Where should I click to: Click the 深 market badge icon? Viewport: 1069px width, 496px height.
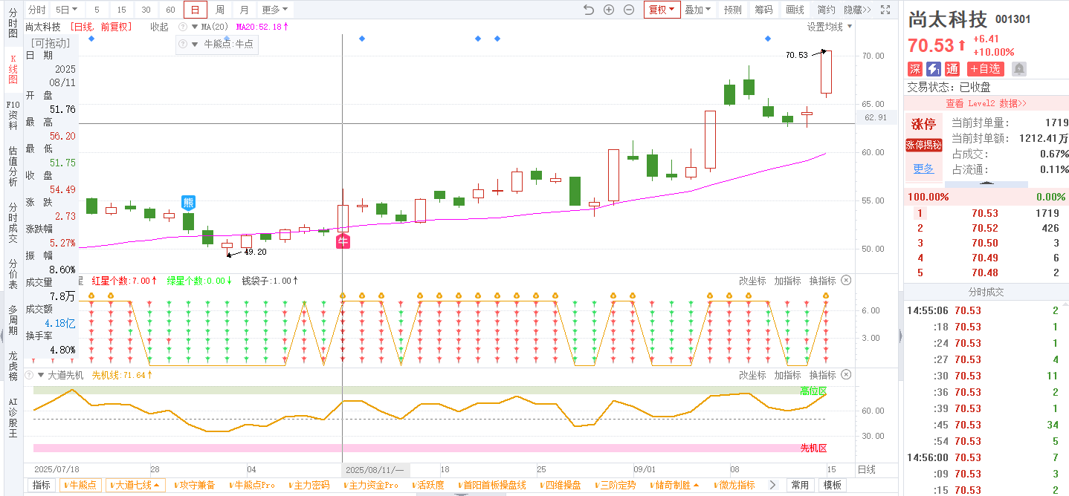tap(915, 69)
